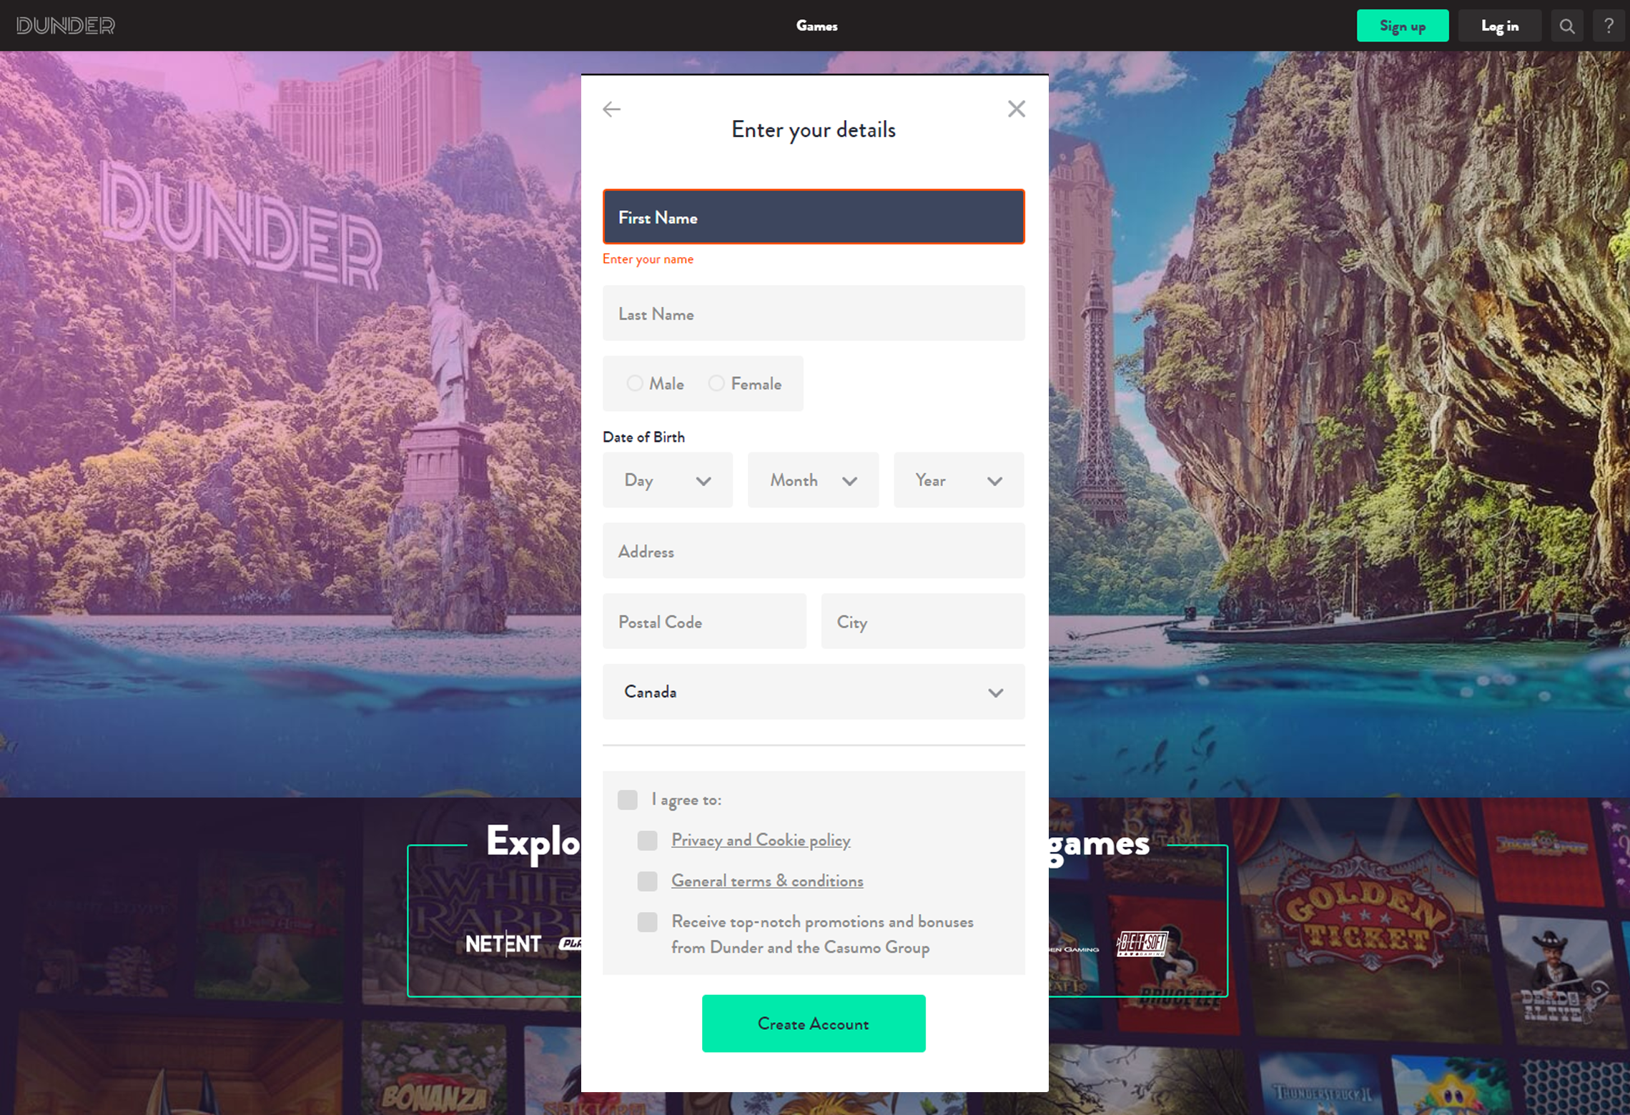Check the promotions and bonuses checkbox

[x=647, y=922]
